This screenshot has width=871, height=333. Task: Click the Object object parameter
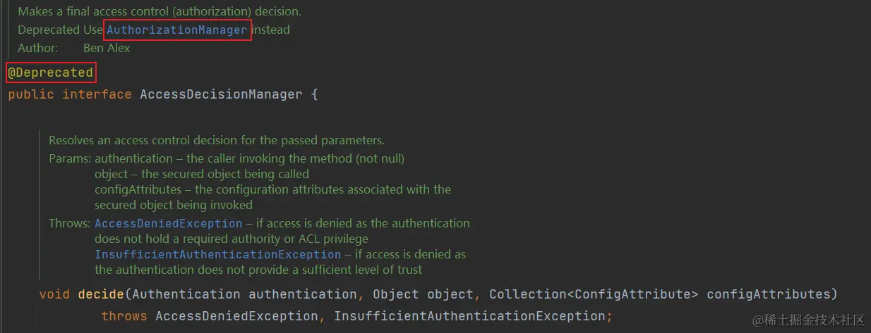coord(427,294)
